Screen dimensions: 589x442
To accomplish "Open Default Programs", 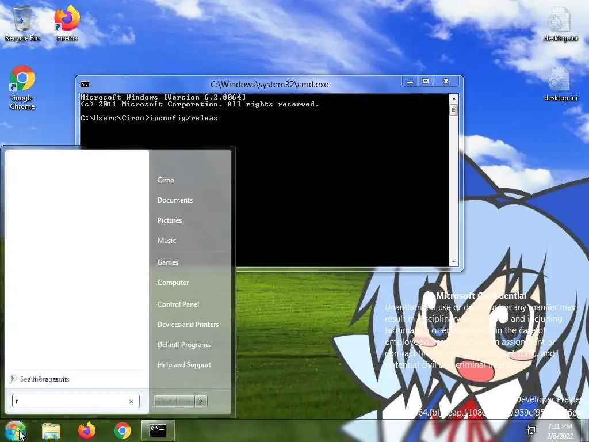I will tap(184, 345).
